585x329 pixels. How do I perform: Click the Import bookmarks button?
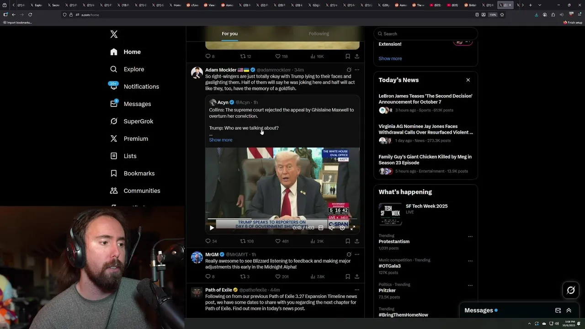point(17,22)
